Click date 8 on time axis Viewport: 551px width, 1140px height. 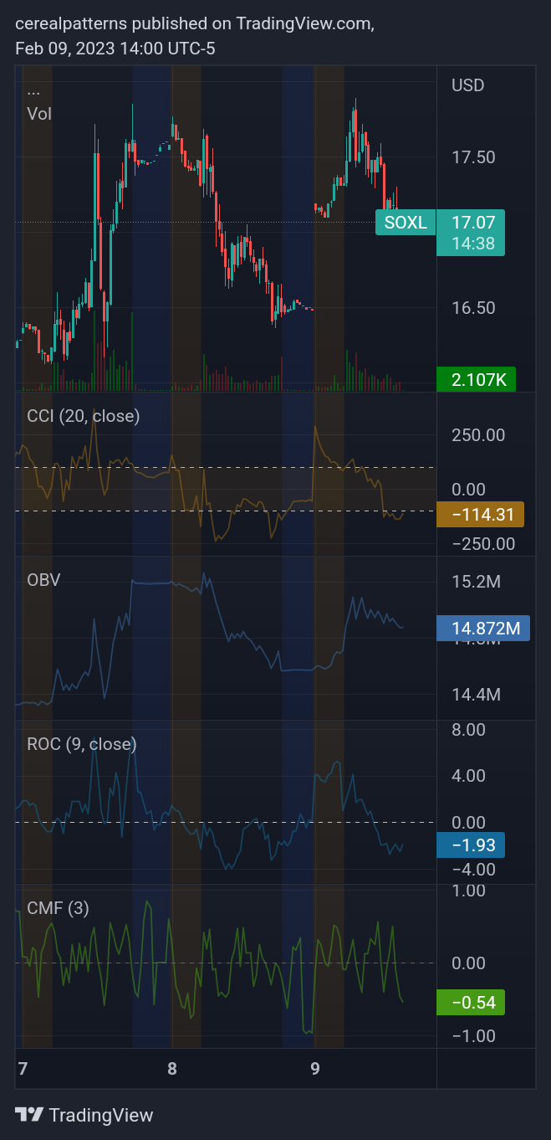(x=171, y=1069)
